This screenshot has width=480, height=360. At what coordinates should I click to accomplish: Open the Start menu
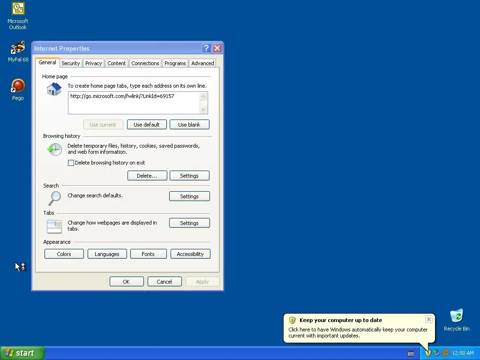(x=22, y=353)
